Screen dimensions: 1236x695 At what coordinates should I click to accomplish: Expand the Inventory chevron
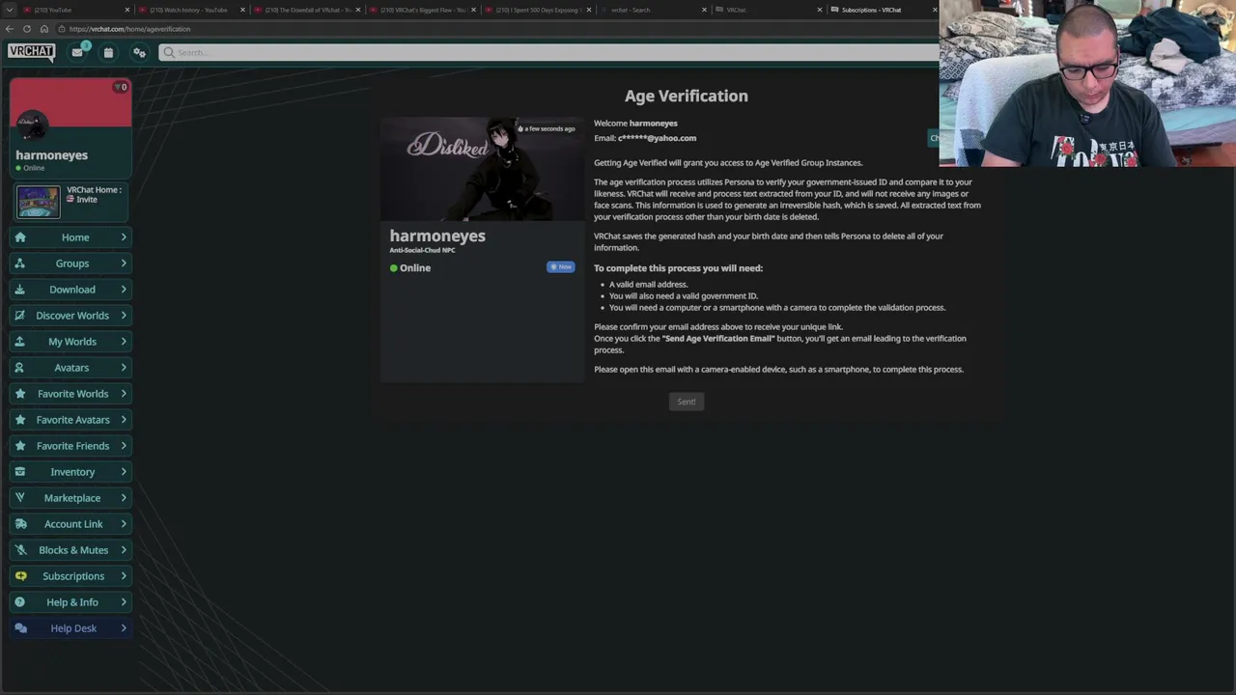point(124,472)
